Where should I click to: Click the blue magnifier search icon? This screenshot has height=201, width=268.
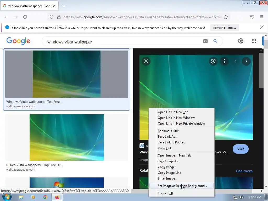(x=215, y=41)
